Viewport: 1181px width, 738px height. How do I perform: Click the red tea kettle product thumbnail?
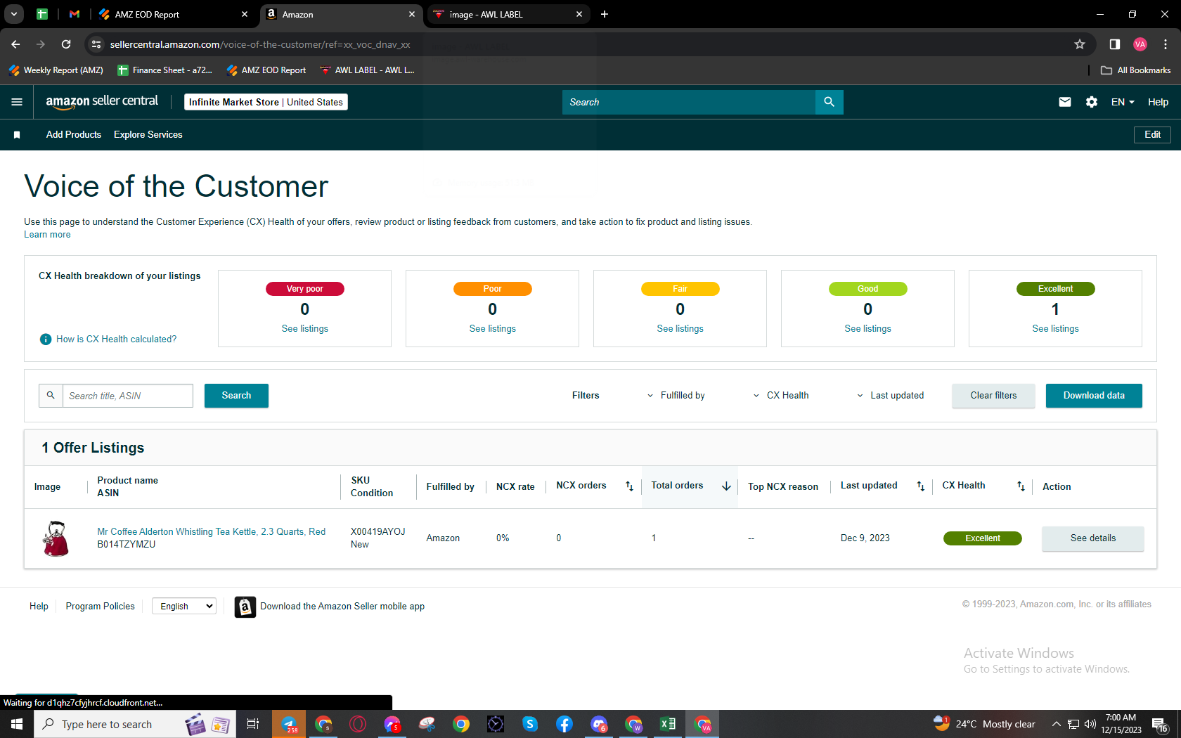point(56,538)
